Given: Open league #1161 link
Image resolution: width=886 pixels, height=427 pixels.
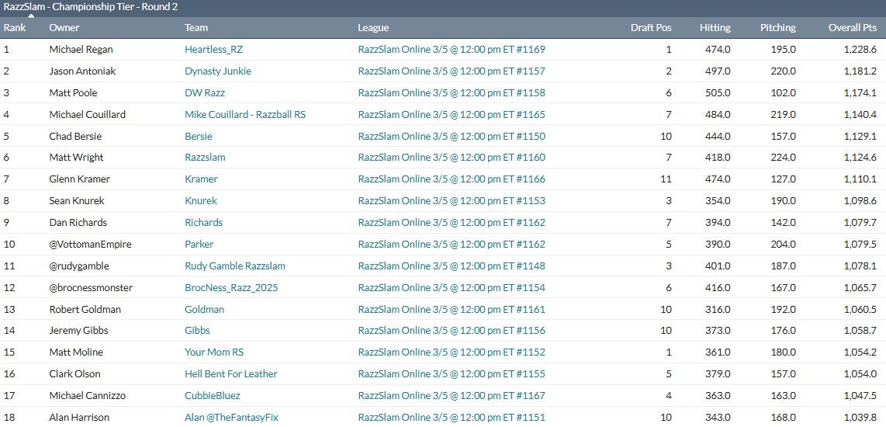Looking at the screenshot, I should coord(452,309).
